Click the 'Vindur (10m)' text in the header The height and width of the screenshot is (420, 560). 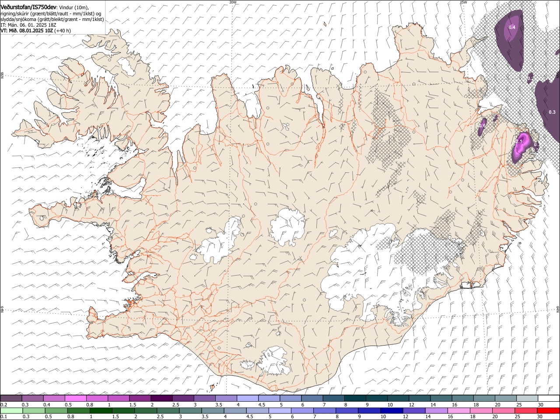(74, 7)
